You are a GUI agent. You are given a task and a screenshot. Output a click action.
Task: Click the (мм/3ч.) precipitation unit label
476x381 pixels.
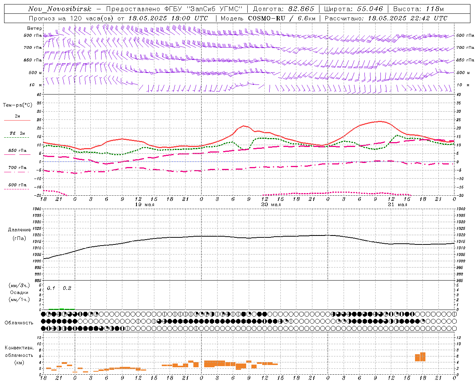point(19,285)
